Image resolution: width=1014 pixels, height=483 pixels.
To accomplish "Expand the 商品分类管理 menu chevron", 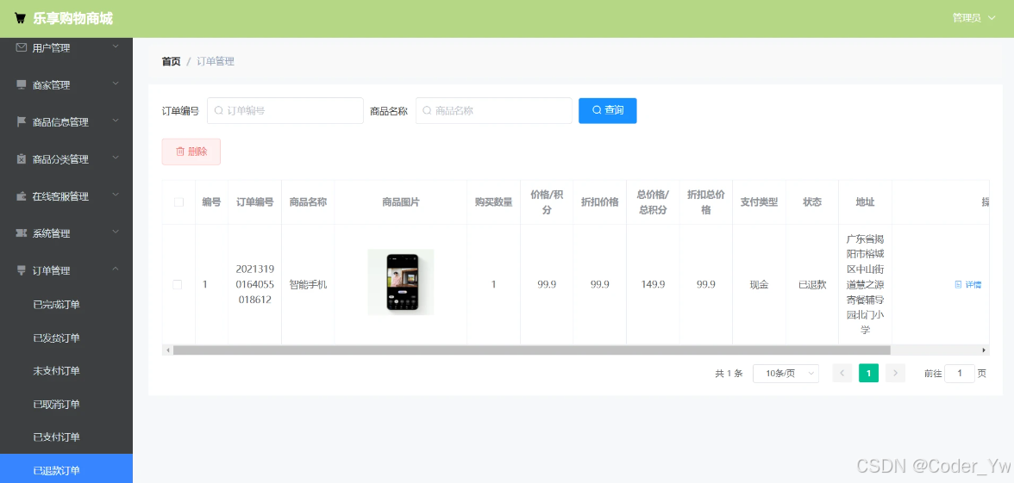I will coord(116,158).
